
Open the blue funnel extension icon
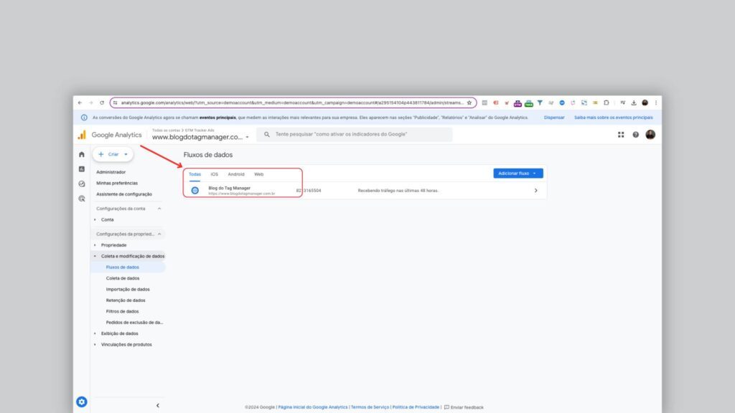pos(540,103)
